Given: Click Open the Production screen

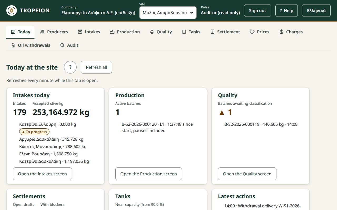Looking at the screenshot, I should pos(148,174).
